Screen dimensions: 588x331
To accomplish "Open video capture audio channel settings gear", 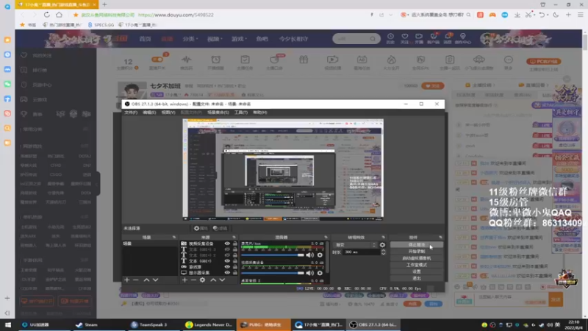I will pos(320,273).
